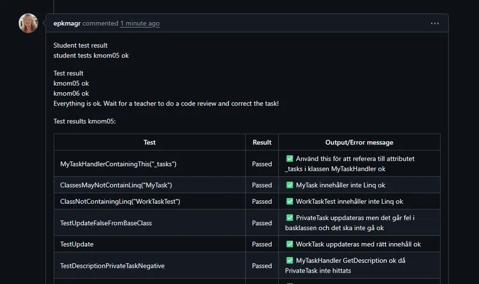Select the MyTaskHandlerContainingThis("_tasks") test name
Screen dimensions: 479x284
click(119, 164)
